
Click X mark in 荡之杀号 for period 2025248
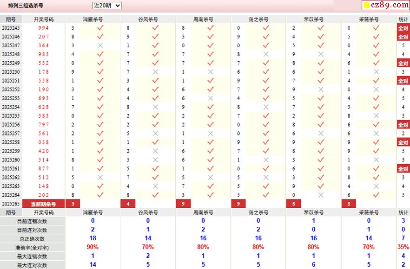(x=265, y=54)
